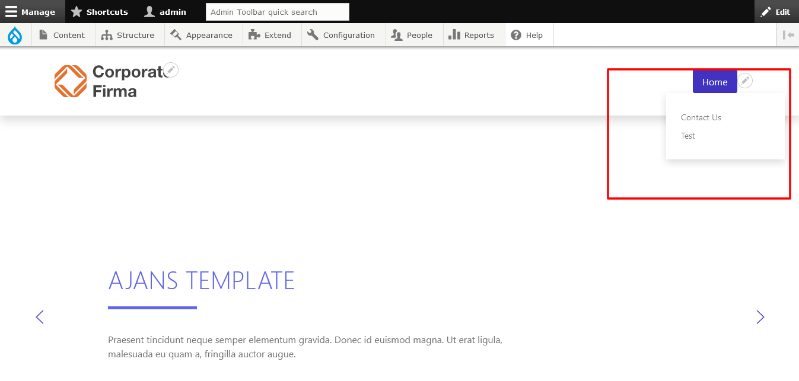Toggle the edit pencil beside the site logo
This screenshot has height=381, width=799.
point(171,69)
